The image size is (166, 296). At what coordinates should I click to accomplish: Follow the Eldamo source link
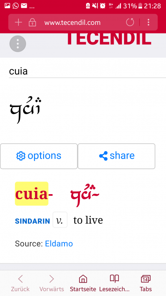click(59, 244)
